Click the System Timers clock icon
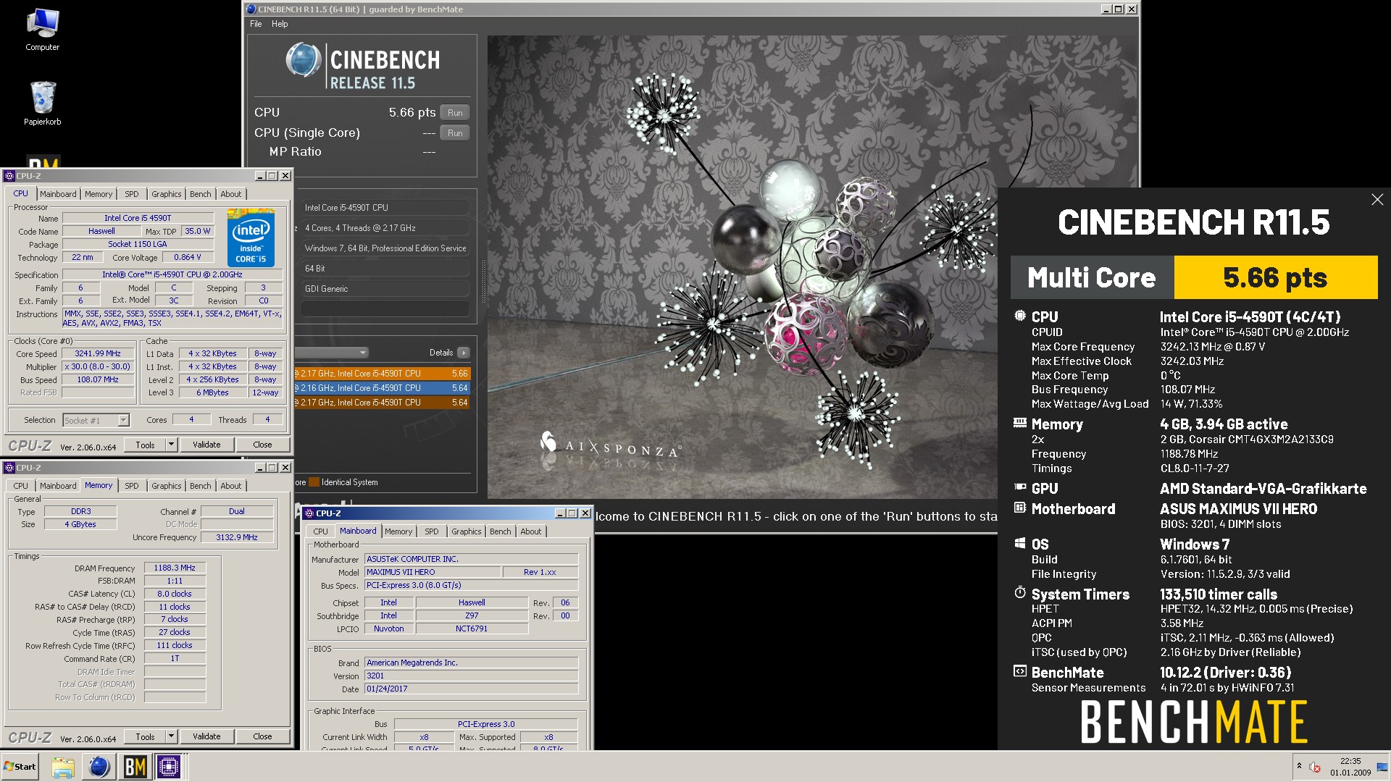Viewport: 1391px width, 782px height. 1020,593
